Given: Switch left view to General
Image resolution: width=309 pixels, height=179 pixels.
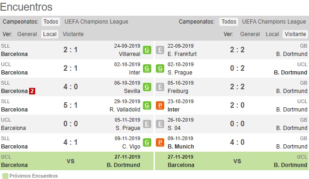Looking at the screenshot, I should 27,34.
